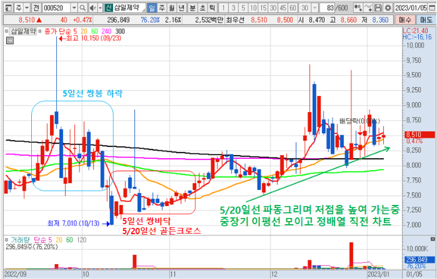Click the red 5 moving-average legend in price chart
Screen dimensions: 437x279
75,31
